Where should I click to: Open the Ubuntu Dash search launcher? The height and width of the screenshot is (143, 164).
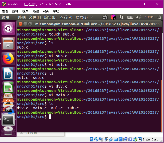click(8, 28)
